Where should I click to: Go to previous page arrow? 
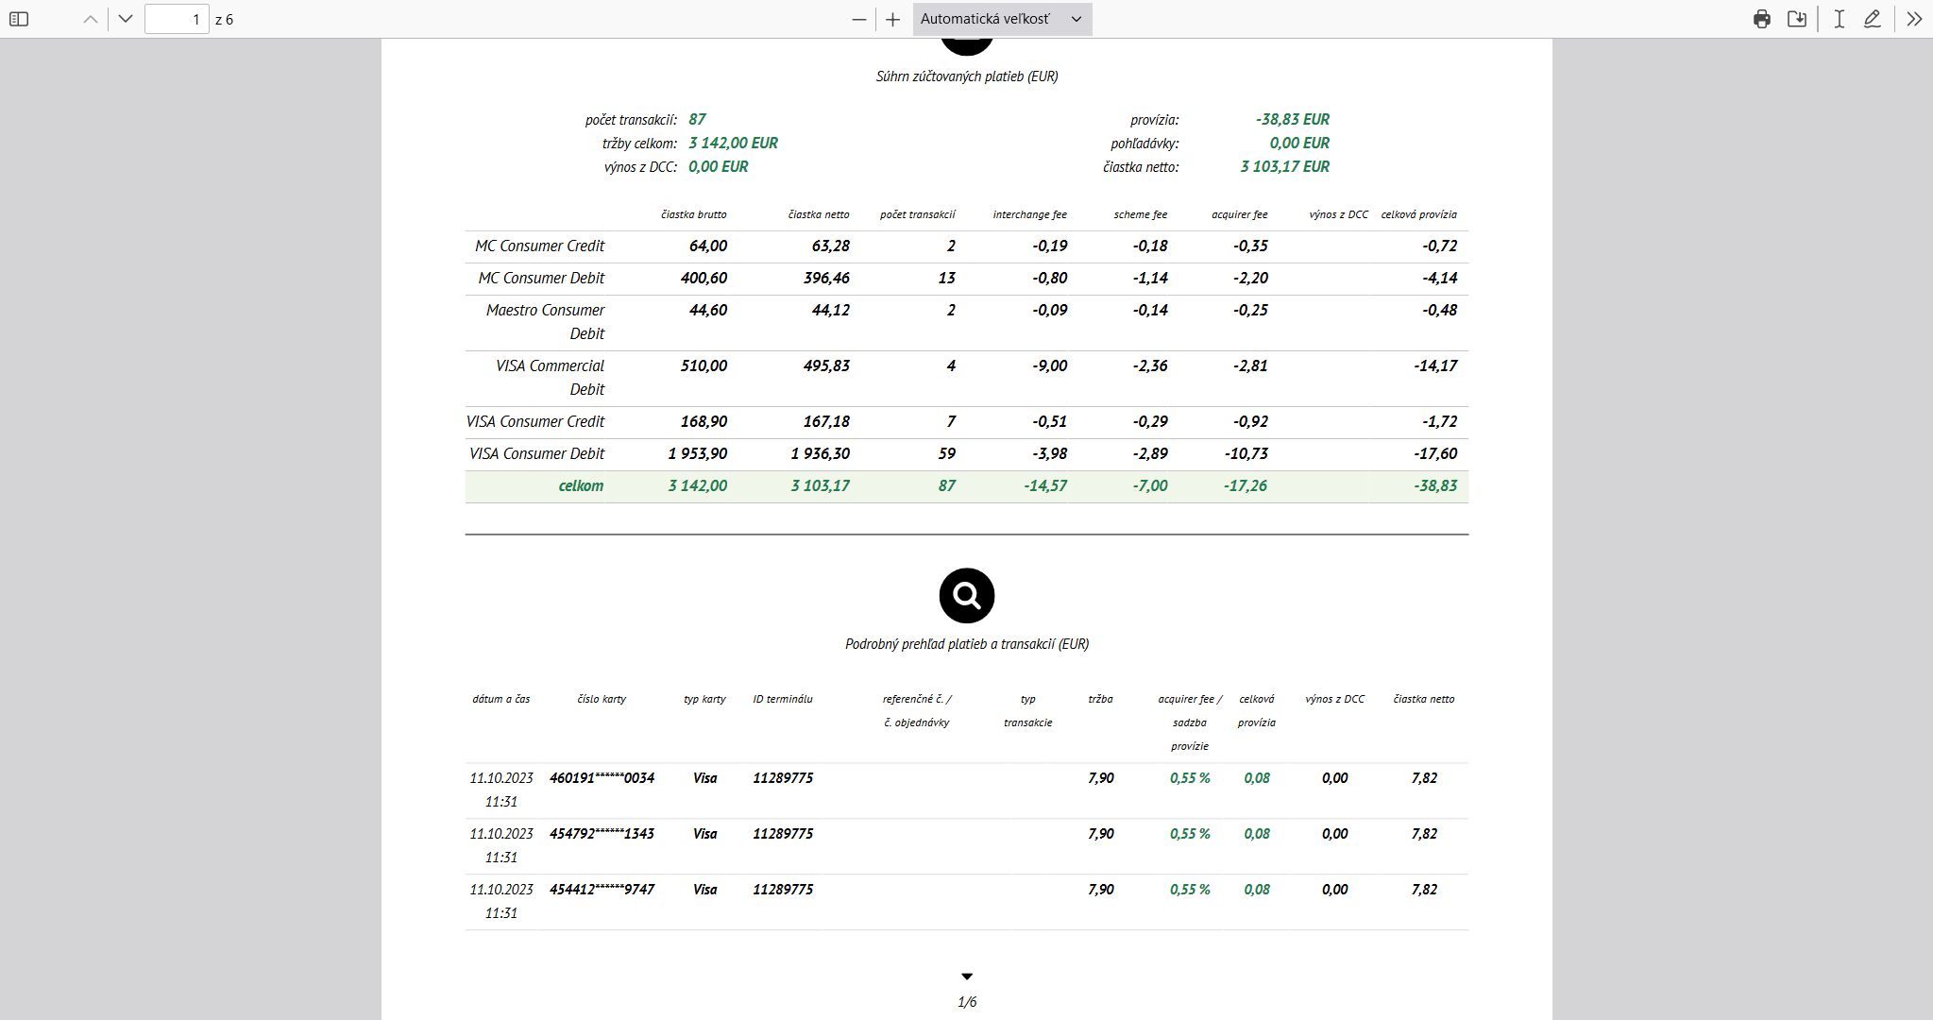[91, 19]
